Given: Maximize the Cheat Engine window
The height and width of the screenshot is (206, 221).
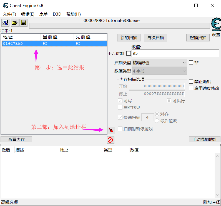Looking at the screenshot, I should [x=196, y=5].
